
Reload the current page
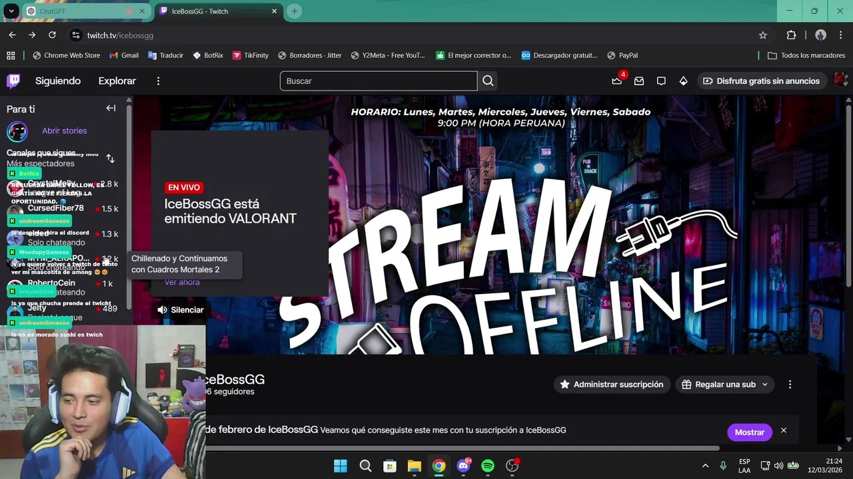point(52,35)
